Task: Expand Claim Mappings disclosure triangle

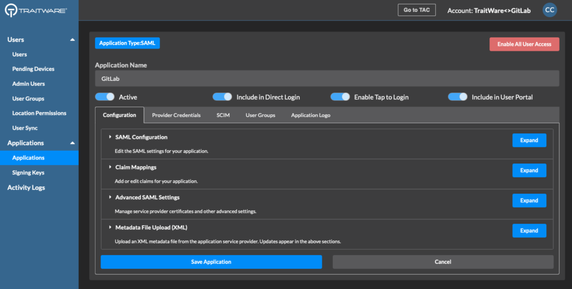Action: coord(110,167)
